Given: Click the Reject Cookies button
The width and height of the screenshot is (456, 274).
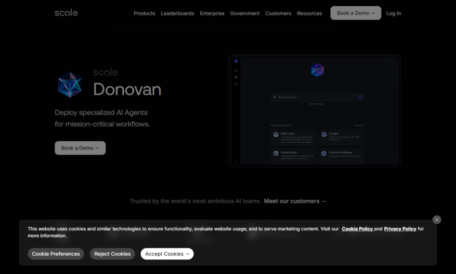Looking at the screenshot, I should coord(112,254).
